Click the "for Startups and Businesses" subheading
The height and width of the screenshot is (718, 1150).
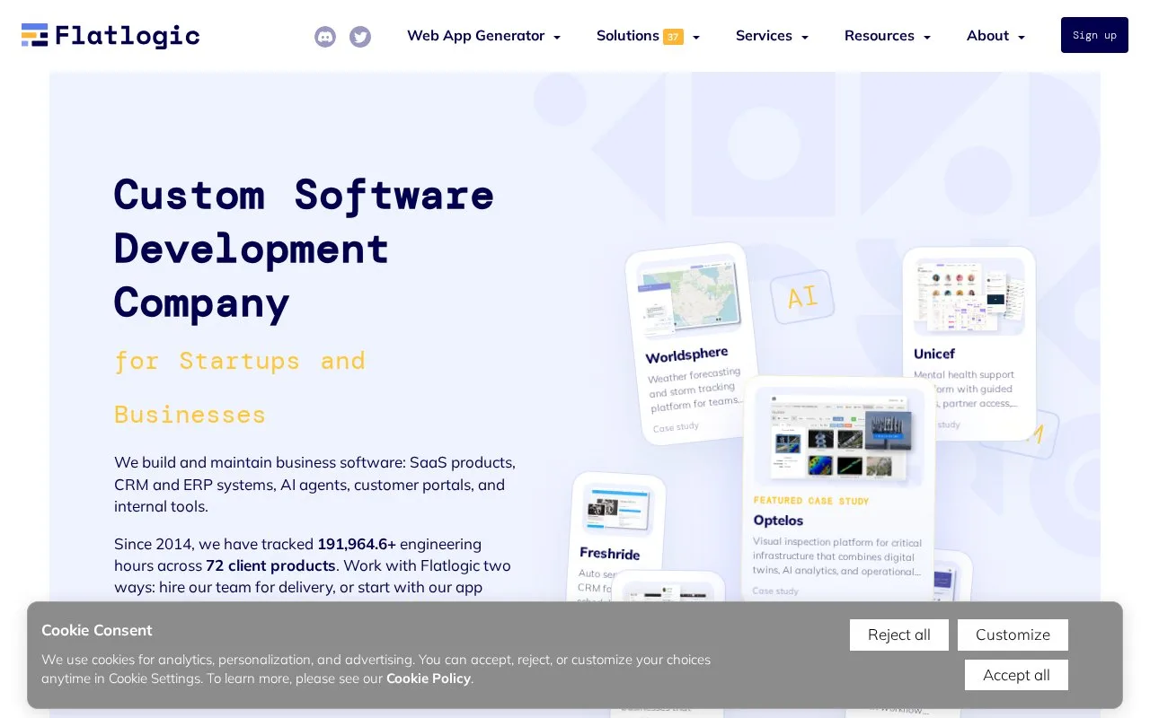point(240,387)
